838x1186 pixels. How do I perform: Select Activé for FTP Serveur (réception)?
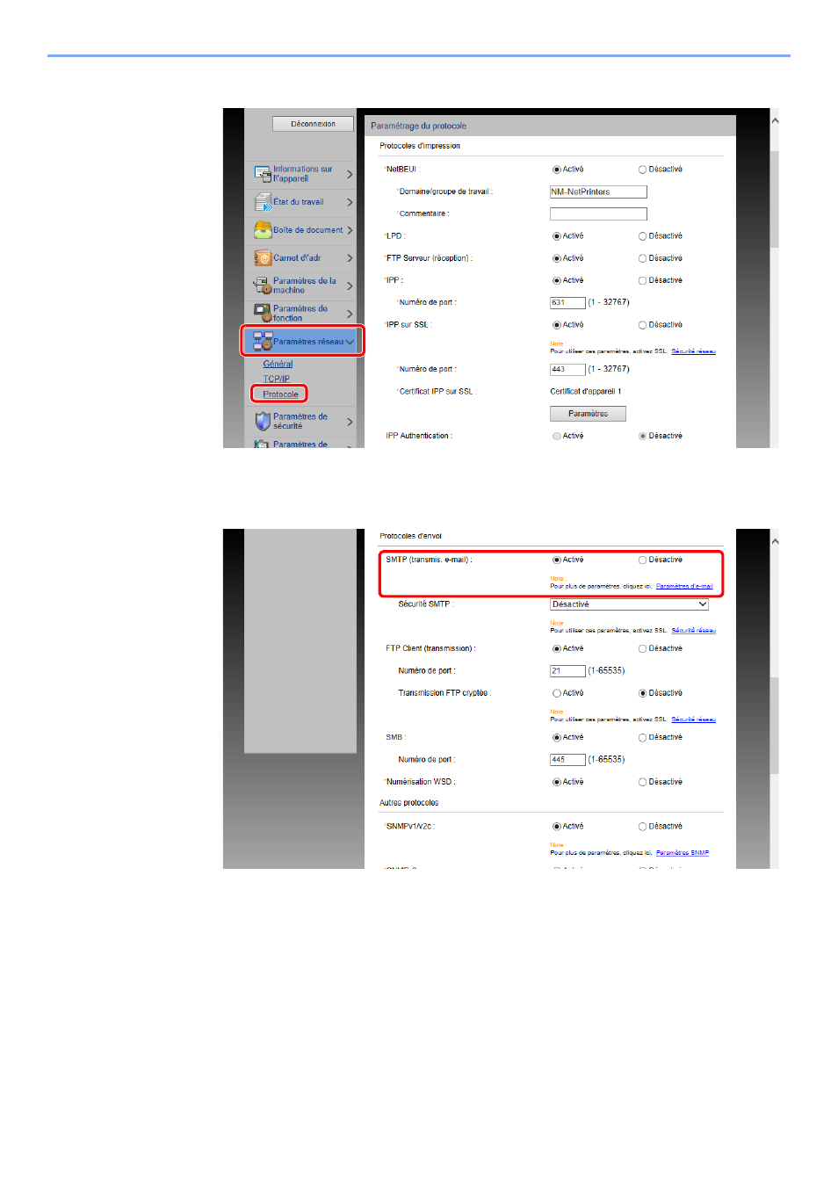pos(557,258)
